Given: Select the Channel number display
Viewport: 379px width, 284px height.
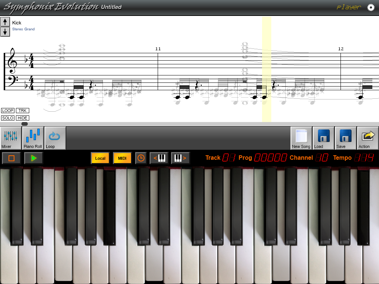Looking at the screenshot, I should tap(322, 158).
